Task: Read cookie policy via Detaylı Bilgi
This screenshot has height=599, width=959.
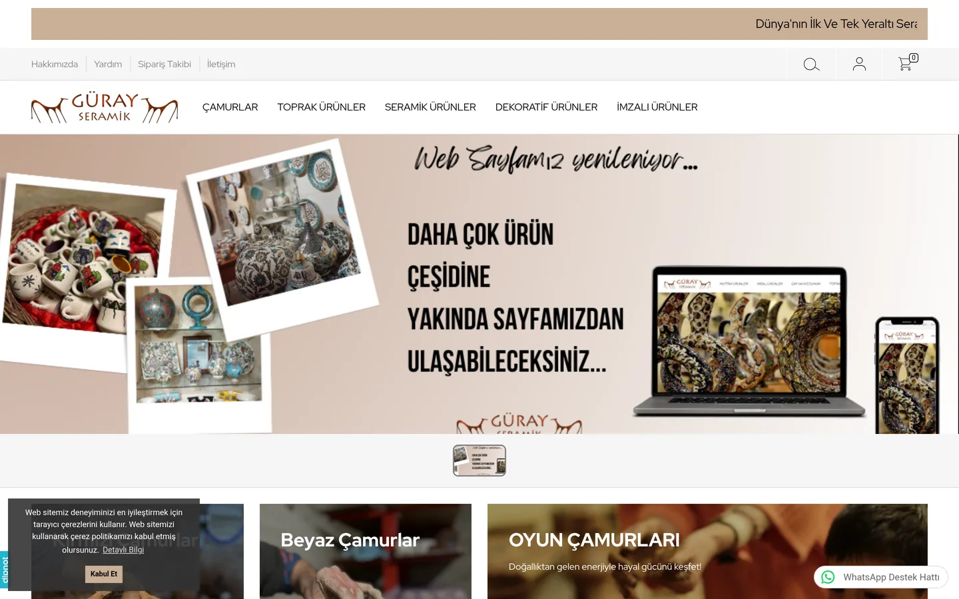Action: [123, 550]
